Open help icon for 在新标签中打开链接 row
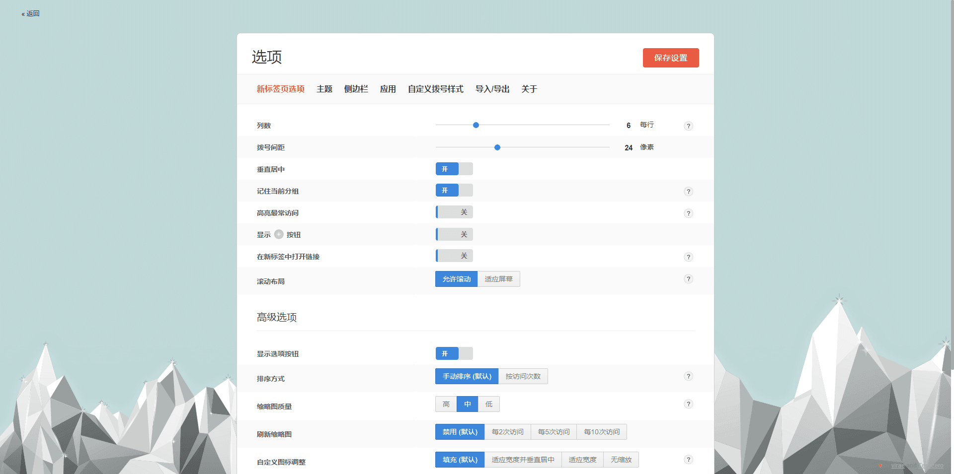Screen dimensions: 954x474 point(688,257)
